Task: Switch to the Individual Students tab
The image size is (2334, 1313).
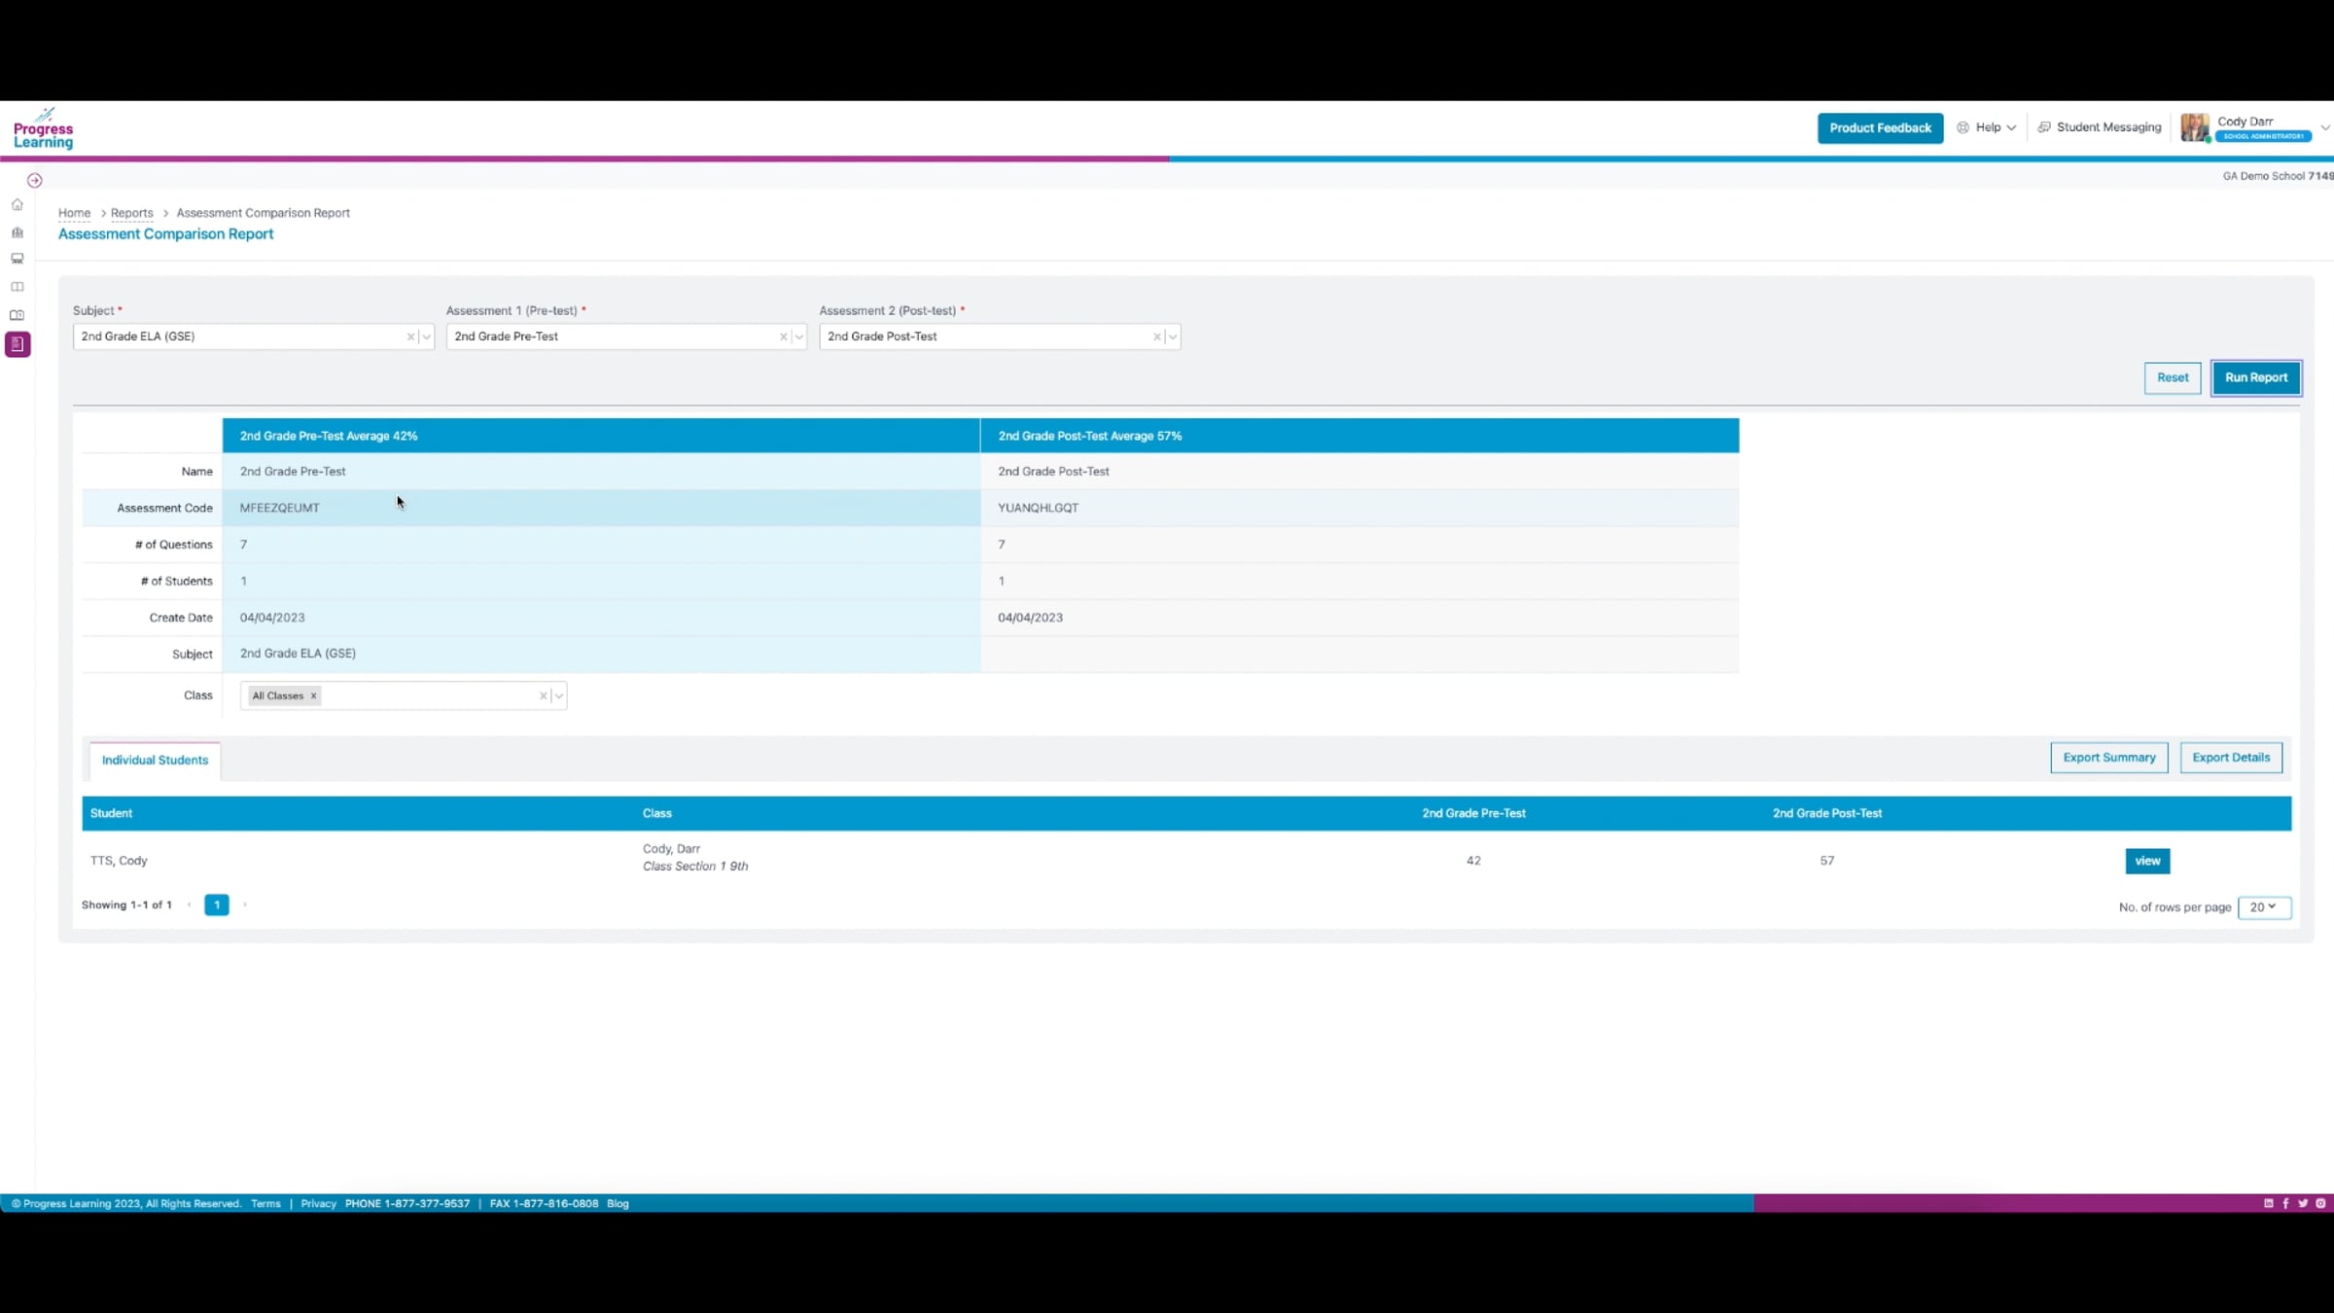Action: (x=155, y=761)
